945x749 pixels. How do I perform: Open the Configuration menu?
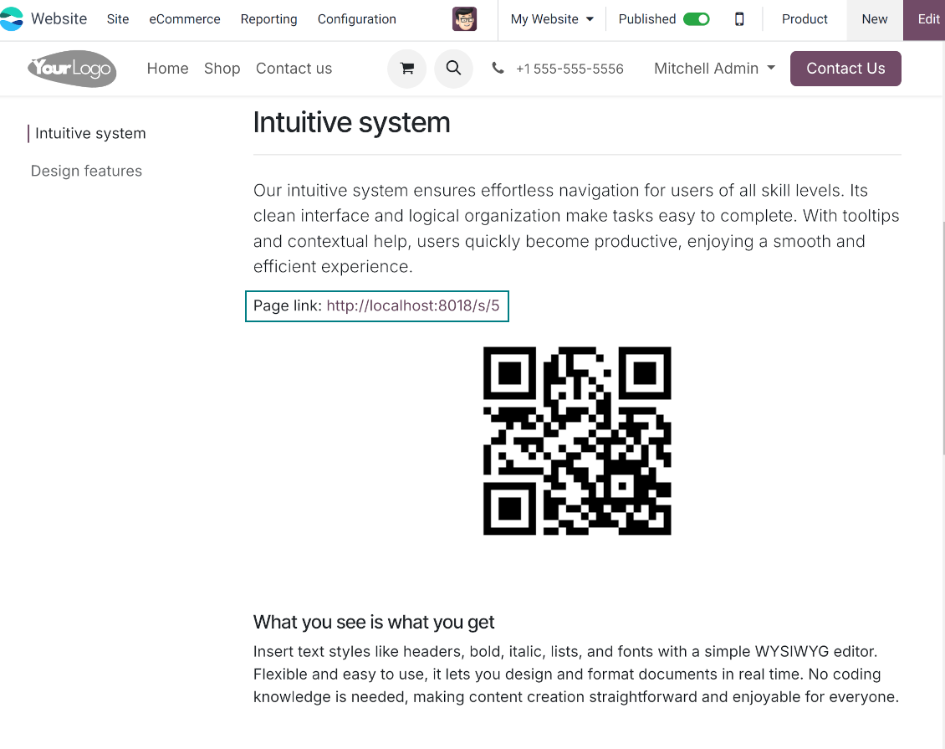357,19
